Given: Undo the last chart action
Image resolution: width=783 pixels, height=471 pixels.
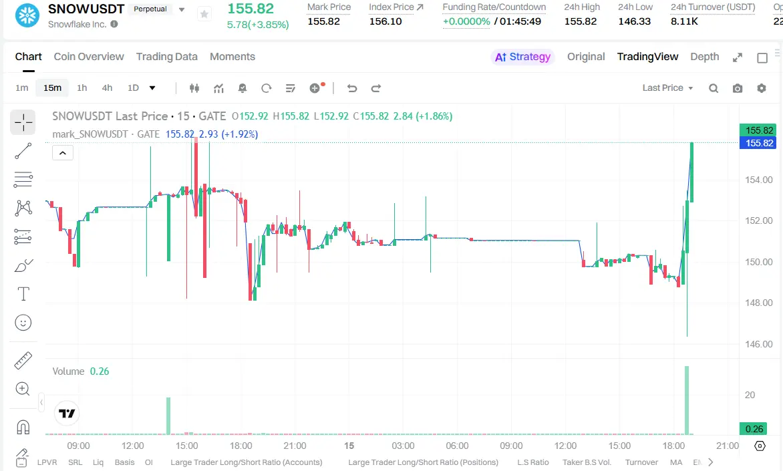Looking at the screenshot, I should pos(352,88).
